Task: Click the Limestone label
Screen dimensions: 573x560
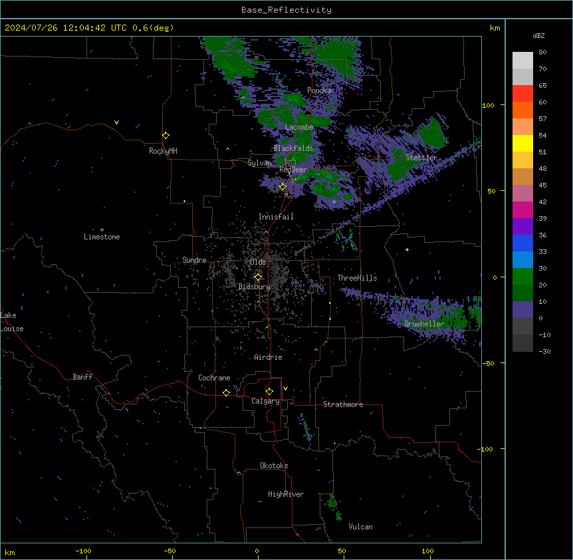Action: (x=102, y=237)
